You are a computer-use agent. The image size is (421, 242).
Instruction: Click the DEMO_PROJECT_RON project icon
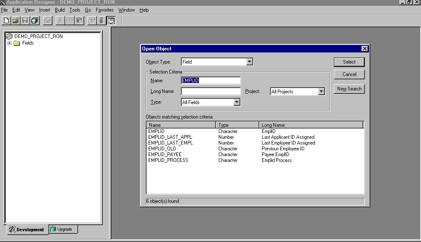[x=9, y=36]
